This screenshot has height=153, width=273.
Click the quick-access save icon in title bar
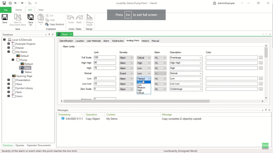pos(4,3)
